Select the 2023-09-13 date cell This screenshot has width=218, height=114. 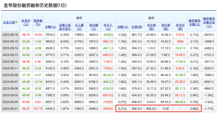pyautogui.click(x=10, y=55)
